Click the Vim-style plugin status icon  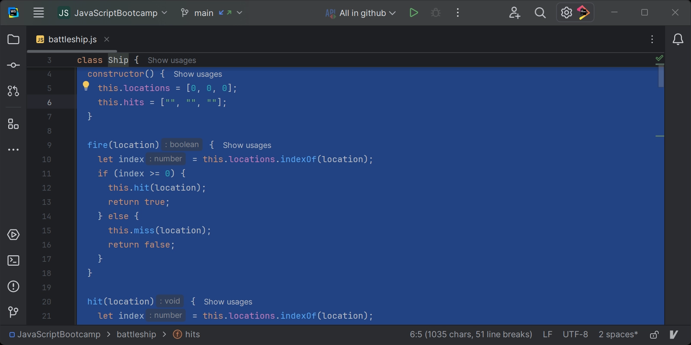[674, 334]
